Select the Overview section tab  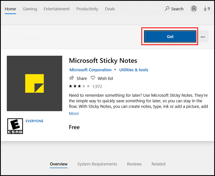[59, 164]
